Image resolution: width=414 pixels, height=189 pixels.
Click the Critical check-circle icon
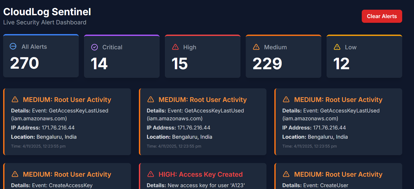click(x=95, y=47)
